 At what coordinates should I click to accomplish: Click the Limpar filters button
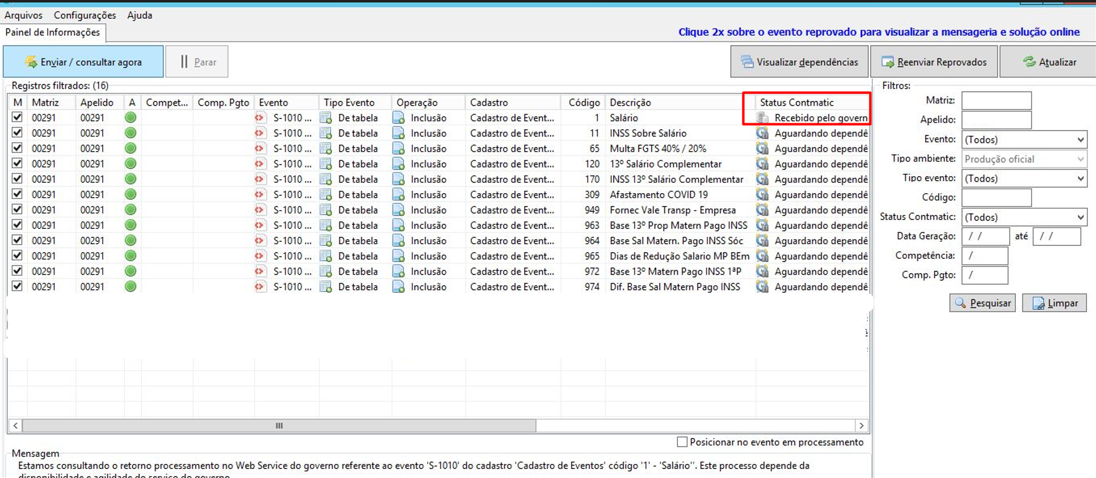pos(1055,302)
